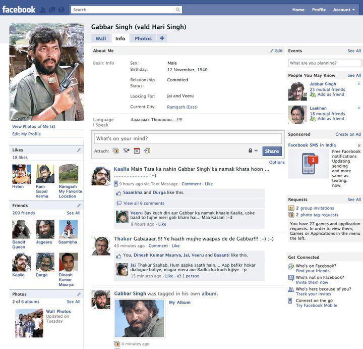Click the Share button

(x=272, y=151)
